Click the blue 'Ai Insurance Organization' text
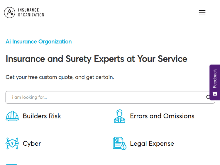The image size is (220, 165). click(38, 42)
